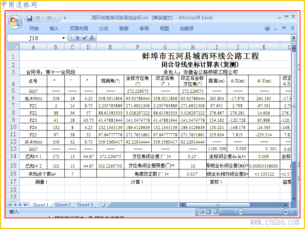Open the 公式 ribbon tab

104,28
